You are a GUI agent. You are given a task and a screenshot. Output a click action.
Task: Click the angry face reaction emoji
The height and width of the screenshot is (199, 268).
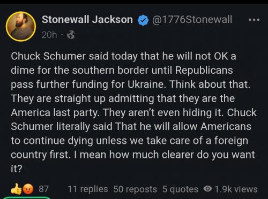pyautogui.click(x=28, y=189)
